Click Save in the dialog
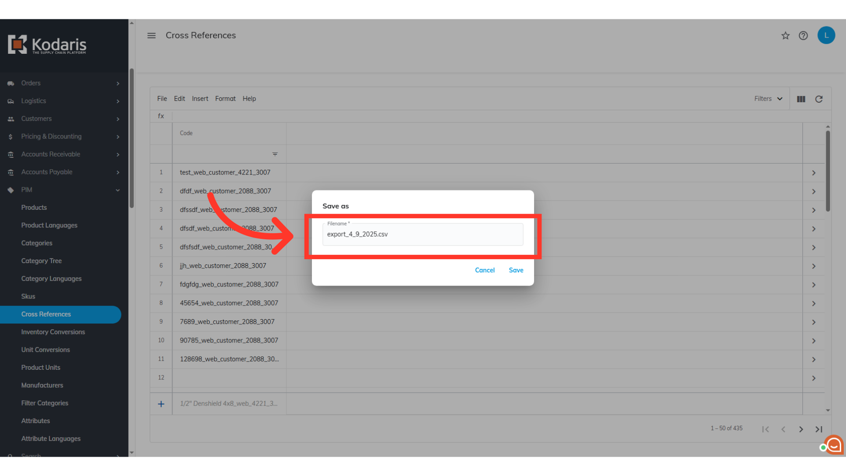Screen dimensions: 846x476 point(516,270)
